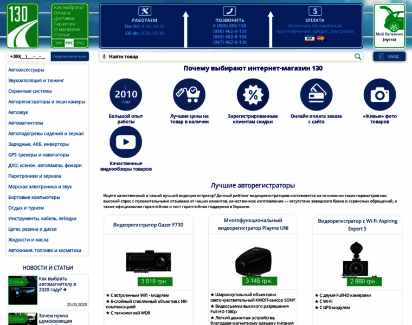Open Бортовые компьютеры category
Viewport: 412px width, 325px height.
(x=34, y=197)
